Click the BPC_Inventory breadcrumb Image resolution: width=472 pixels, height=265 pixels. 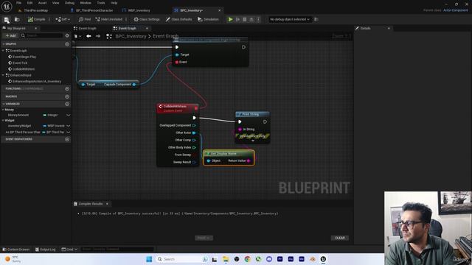[131, 36]
